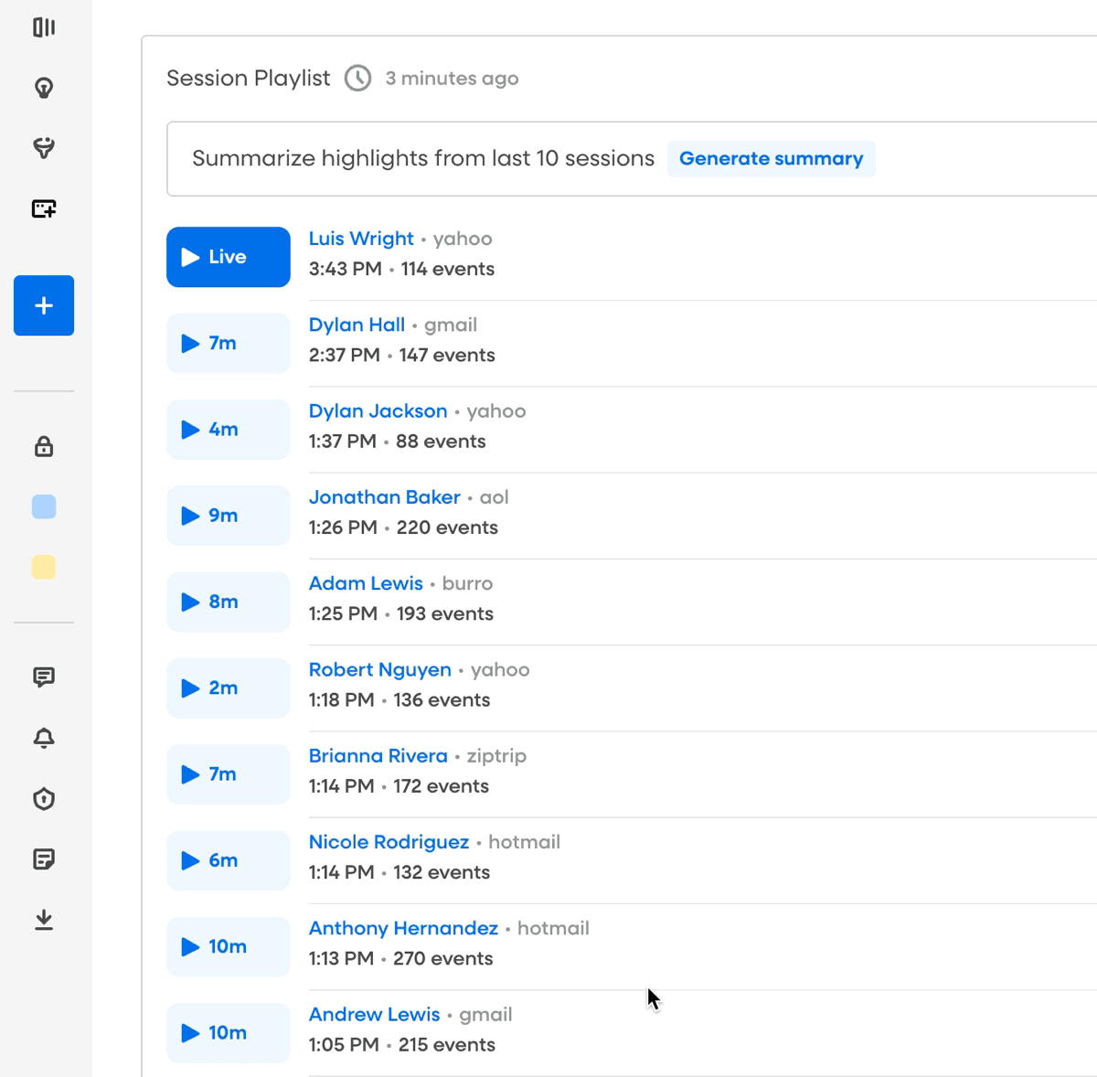Screen dimensions: 1097x1077
Task: Open the chat messages icon
Action: pos(44,677)
